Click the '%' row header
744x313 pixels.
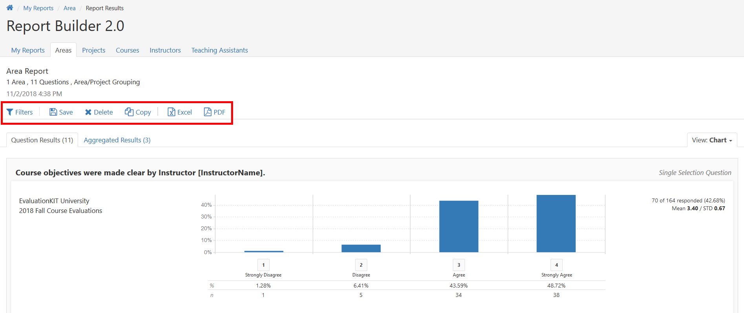point(212,286)
